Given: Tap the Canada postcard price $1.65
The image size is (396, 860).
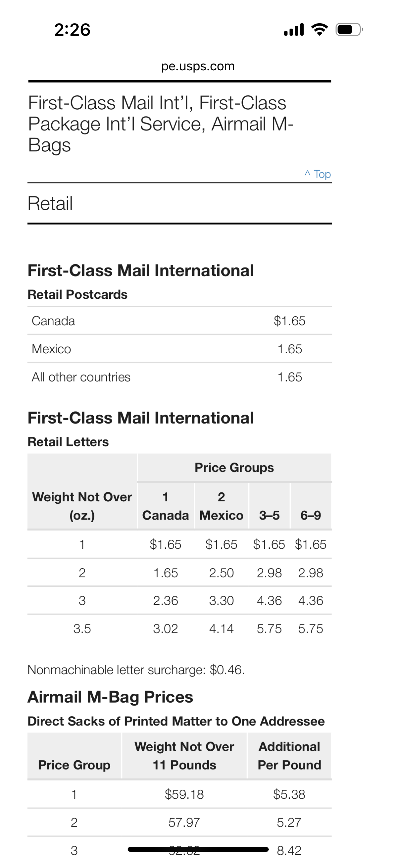Looking at the screenshot, I should (290, 321).
